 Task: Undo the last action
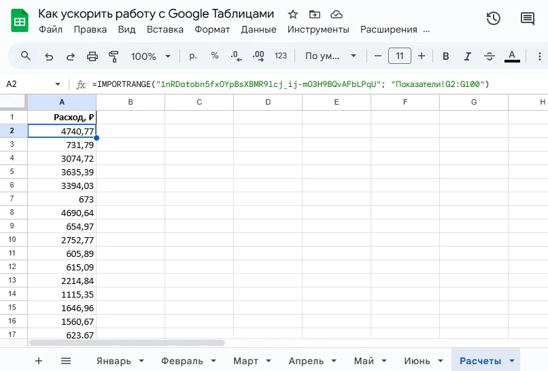(x=49, y=56)
